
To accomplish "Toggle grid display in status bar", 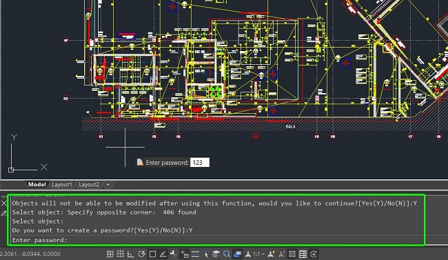I will pyautogui.click(x=110, y=254).
